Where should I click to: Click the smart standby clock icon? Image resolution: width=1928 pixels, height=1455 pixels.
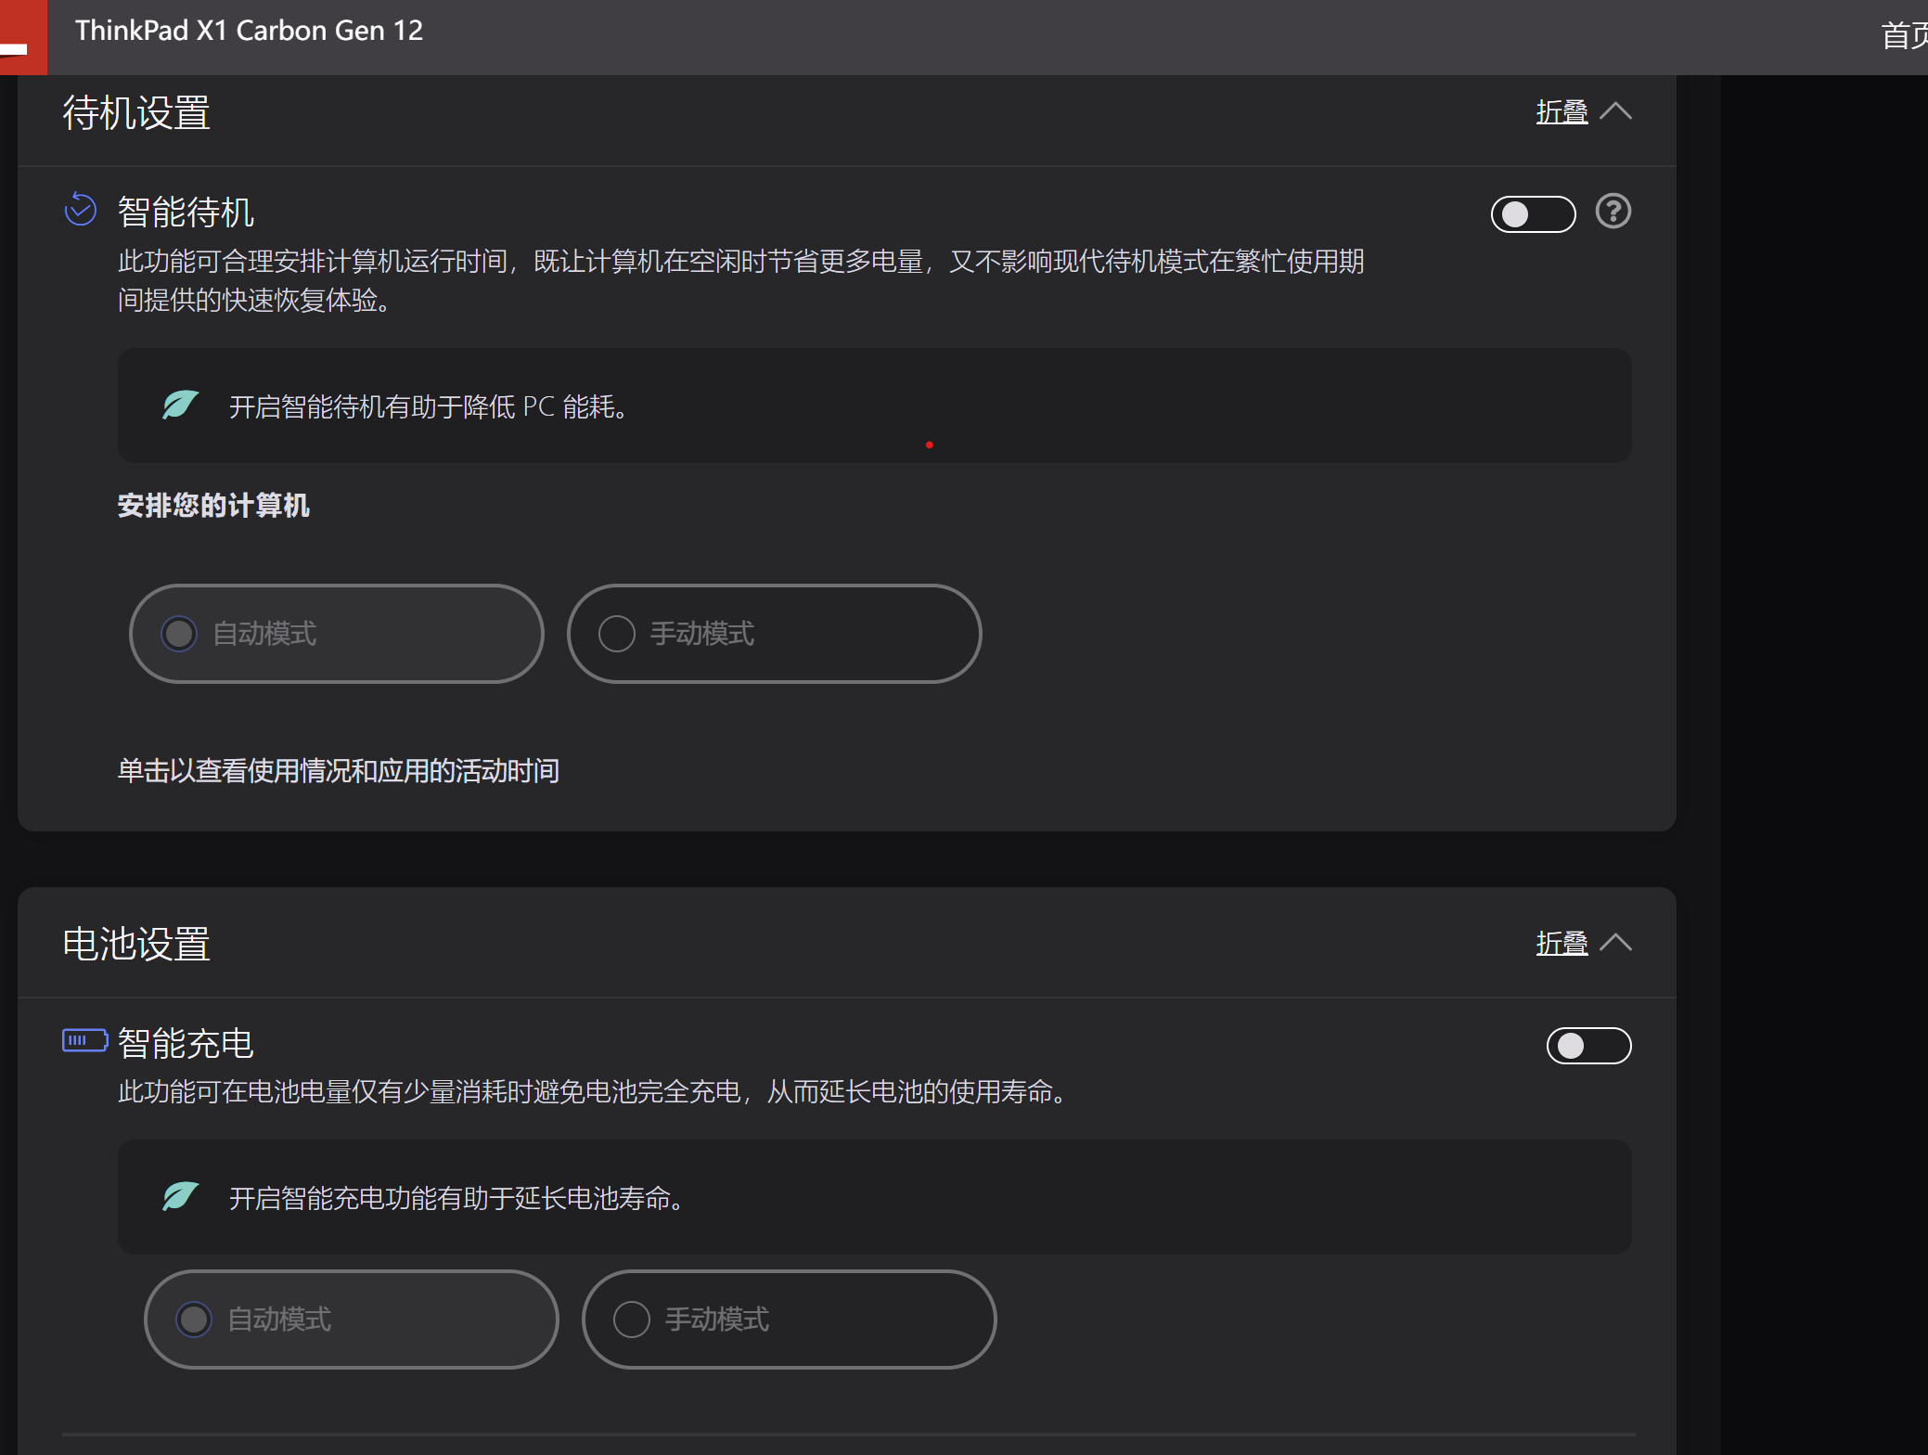click(x=81, y=210)
